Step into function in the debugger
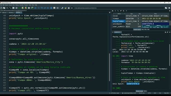The image size is (171, 96). point(42,8)
